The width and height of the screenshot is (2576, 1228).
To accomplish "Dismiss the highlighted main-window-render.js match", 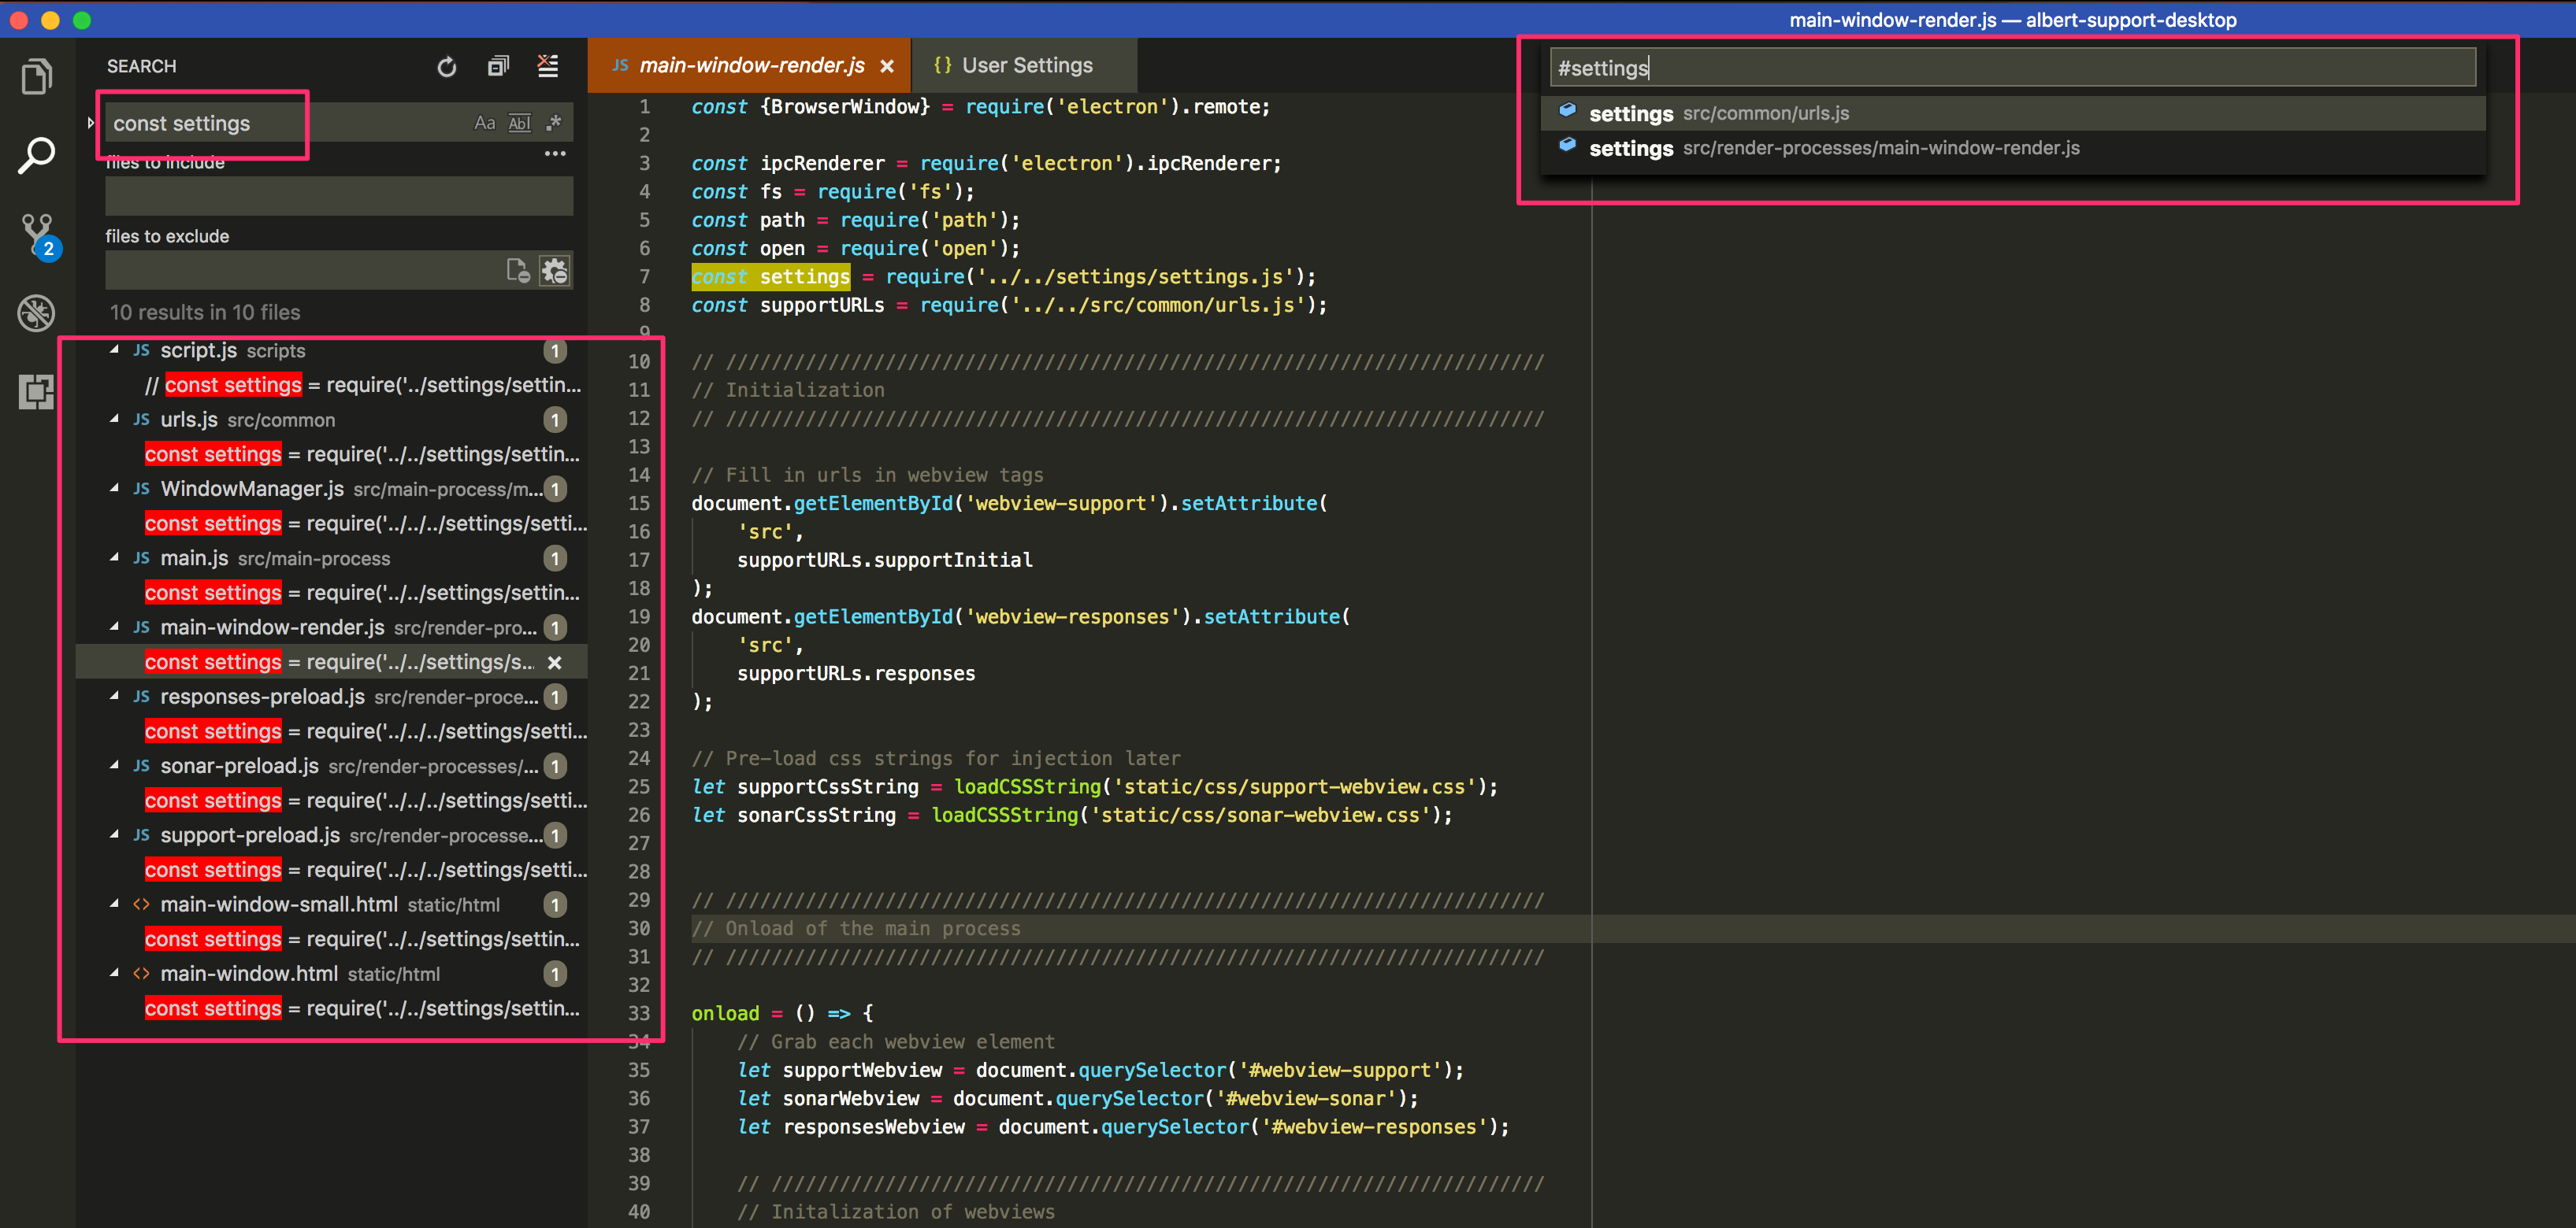I will pyautogui.click(x=555, y=661).
